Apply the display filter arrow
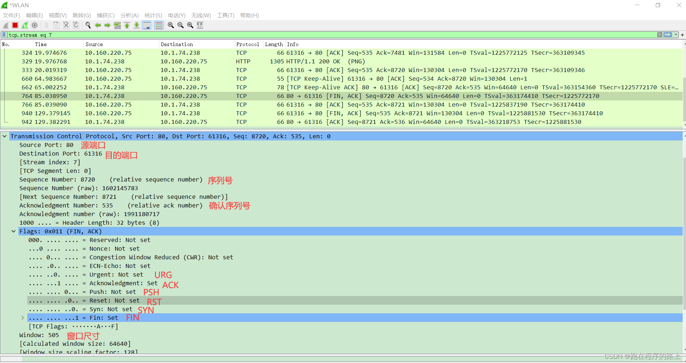The width and height of the screenshot is (686, 363). [x=668, y=35]
